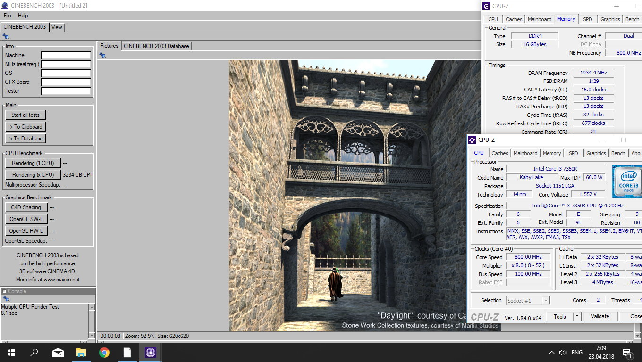642x362 pixels.
Task: Click the MHz (real freq.) input field
Action: click(x=66, y=65)
